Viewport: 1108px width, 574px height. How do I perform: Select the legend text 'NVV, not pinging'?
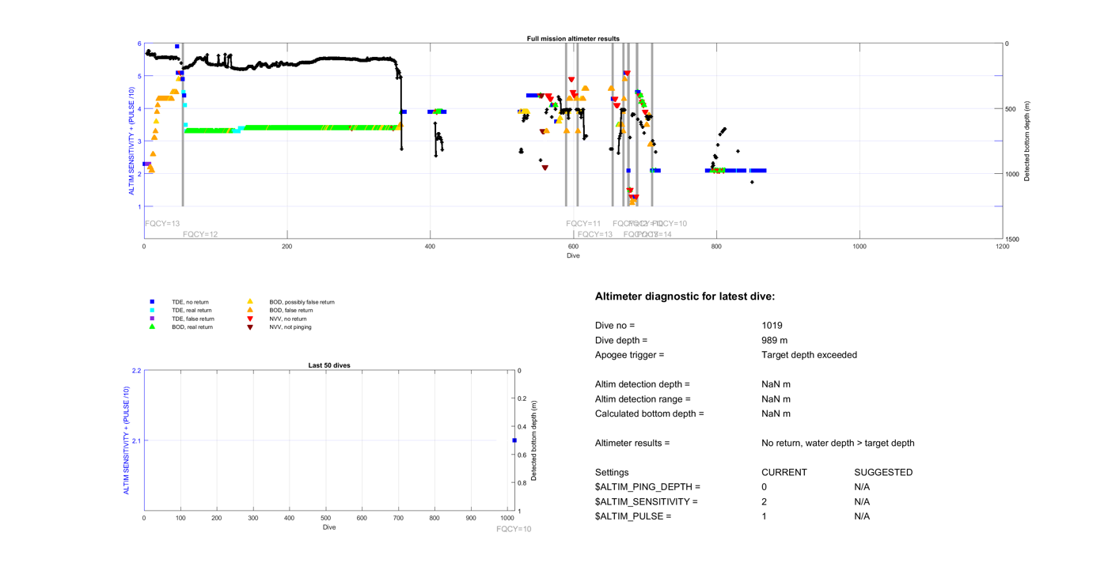click(x=290, y=327)
